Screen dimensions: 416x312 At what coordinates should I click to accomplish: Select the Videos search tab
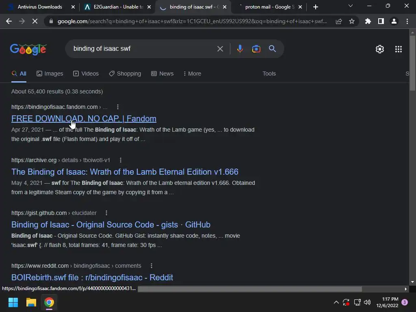[86, 74]
